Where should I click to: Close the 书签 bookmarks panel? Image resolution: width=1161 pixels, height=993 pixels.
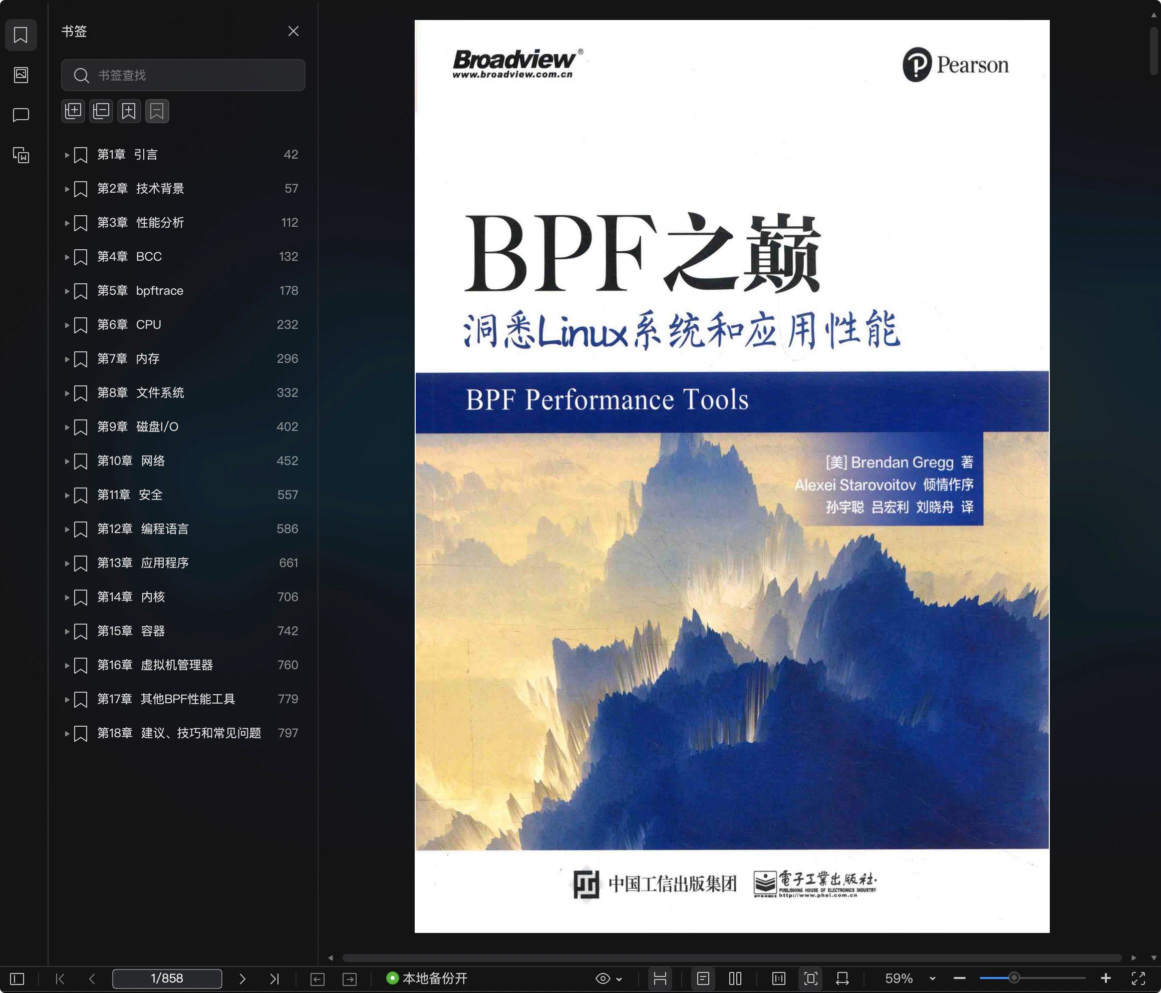click(293, 32)
